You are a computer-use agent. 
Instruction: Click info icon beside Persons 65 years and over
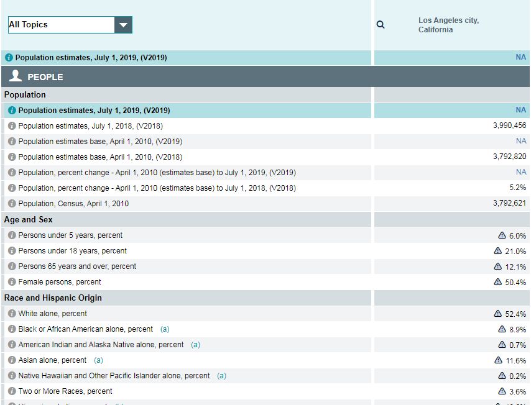12,266
